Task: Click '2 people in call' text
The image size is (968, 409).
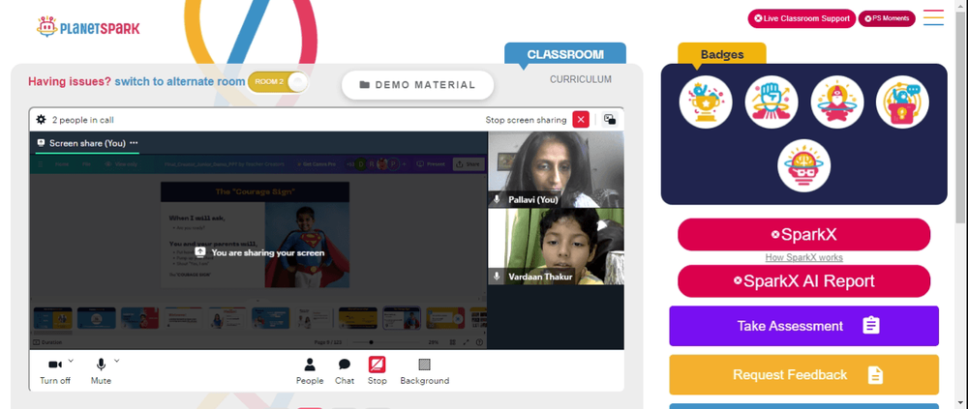Action: click(x=82, y=120)
